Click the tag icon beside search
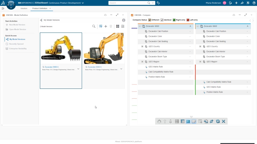 pyautogui.click(x=158, y=3)
